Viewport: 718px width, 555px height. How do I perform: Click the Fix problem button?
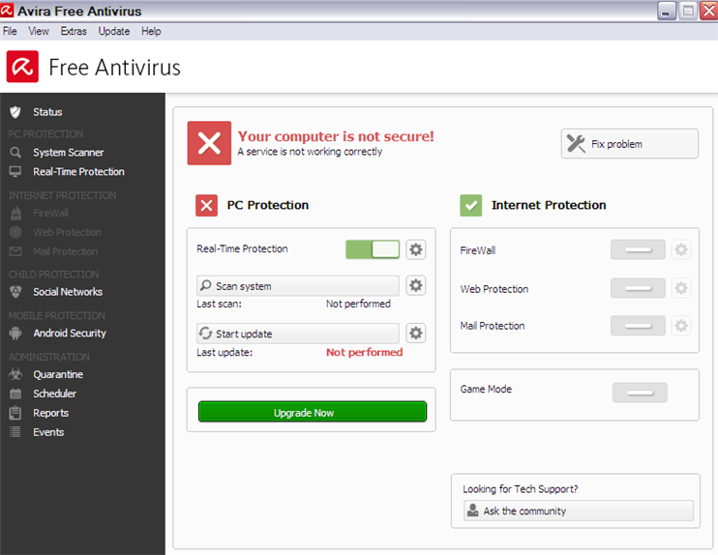coord(629,144)
